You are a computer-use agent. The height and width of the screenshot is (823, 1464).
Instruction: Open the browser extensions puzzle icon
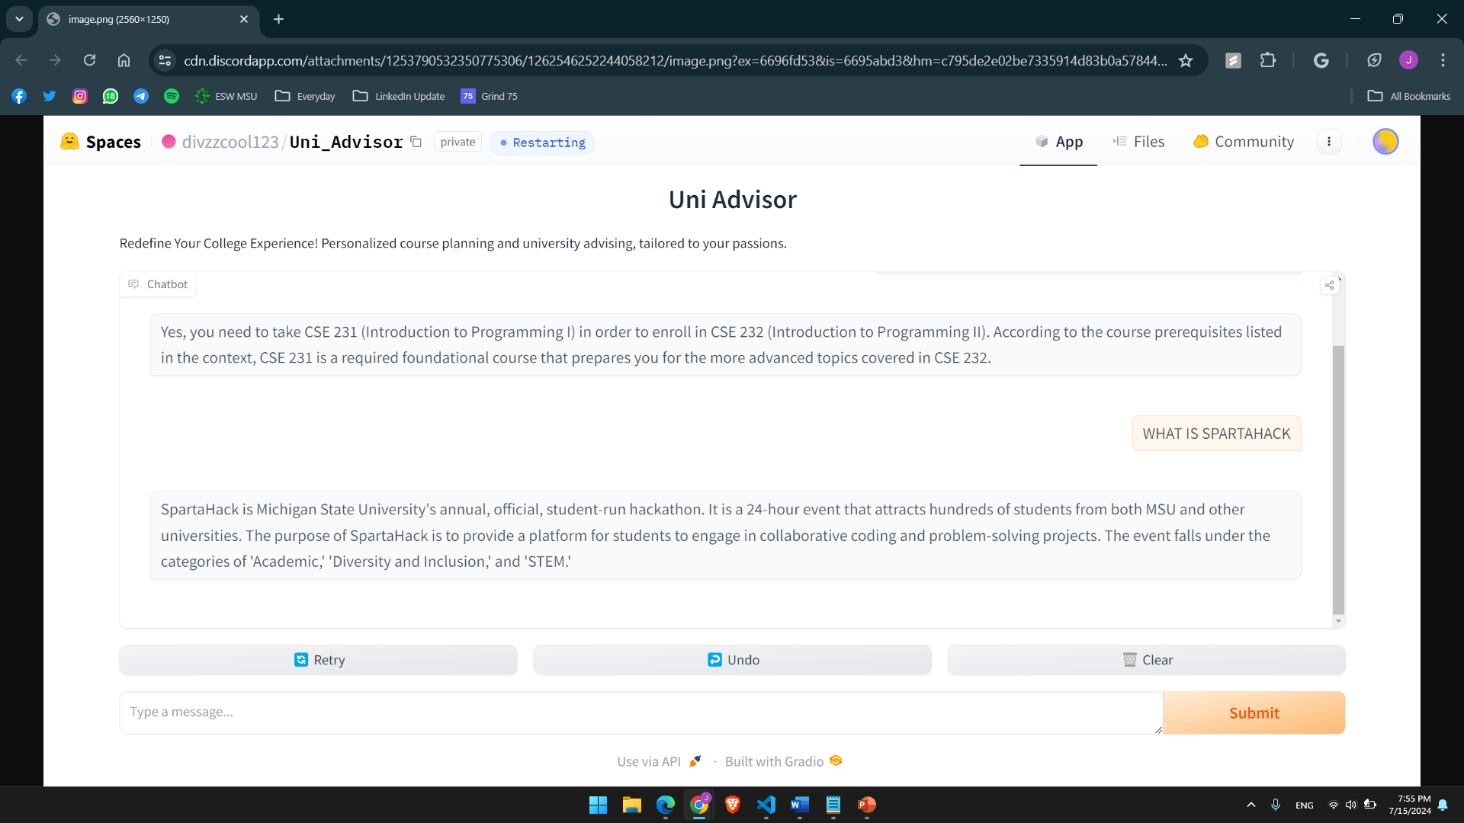pos(1267,60)
